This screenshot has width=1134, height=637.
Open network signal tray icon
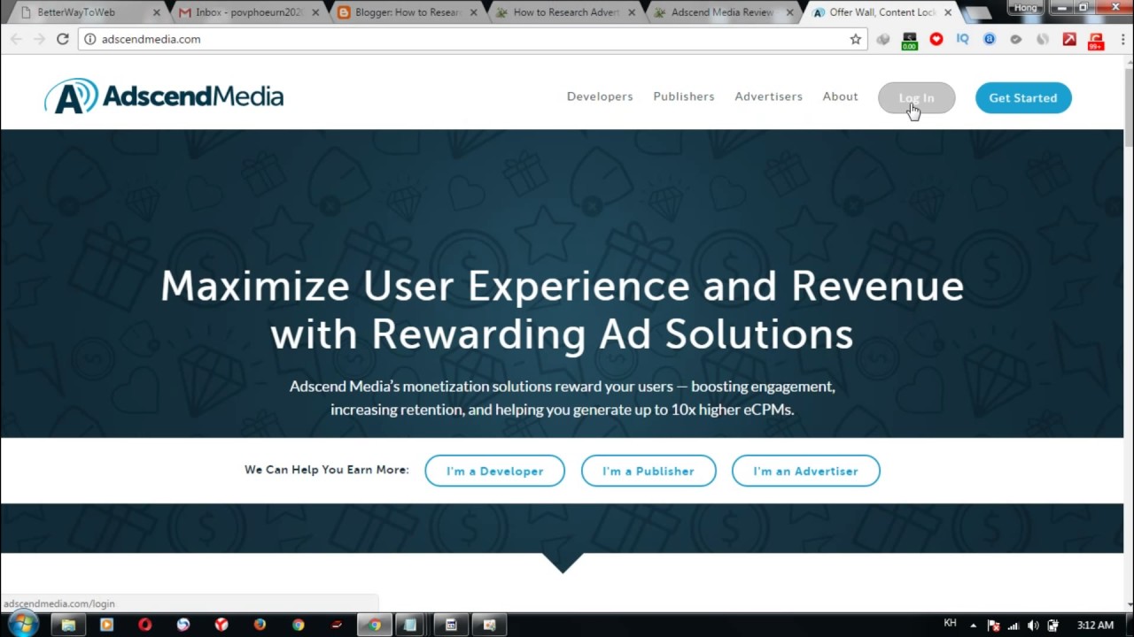pos(1014,625)
